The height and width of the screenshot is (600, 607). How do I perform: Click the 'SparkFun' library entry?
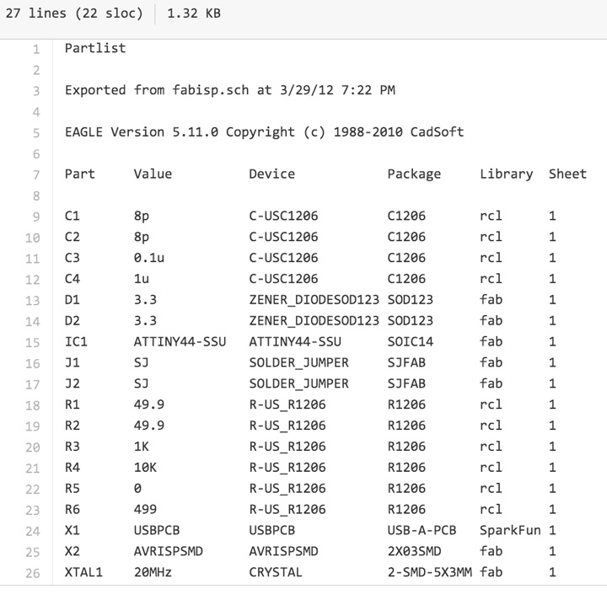(x=510, y=530)
